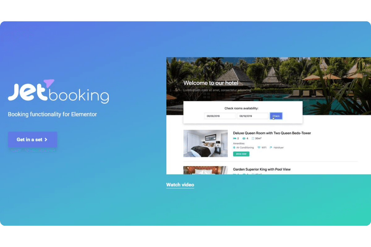Click the 'Amenities:' label

point(239,144)
